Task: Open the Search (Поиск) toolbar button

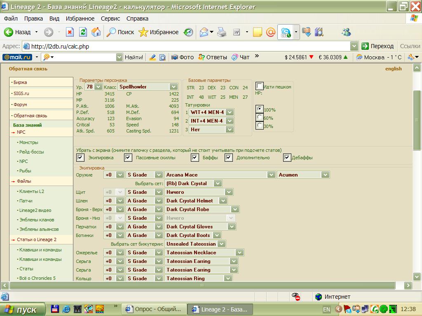Action: pos(120,32)
